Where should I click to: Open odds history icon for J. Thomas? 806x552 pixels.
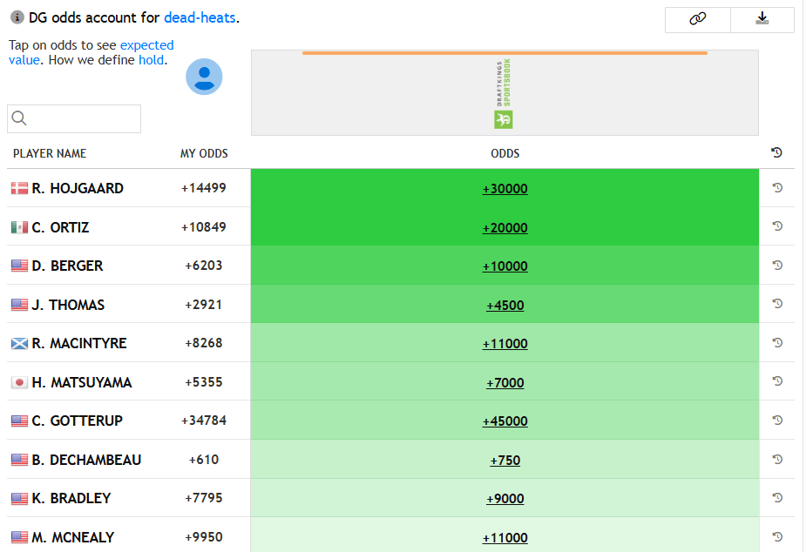point(777,304)
